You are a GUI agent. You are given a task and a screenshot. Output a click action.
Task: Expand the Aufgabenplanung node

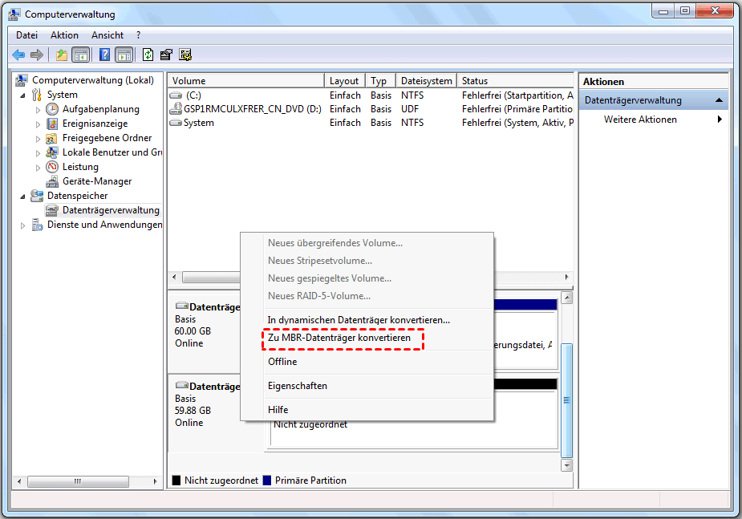coord(38,110)
